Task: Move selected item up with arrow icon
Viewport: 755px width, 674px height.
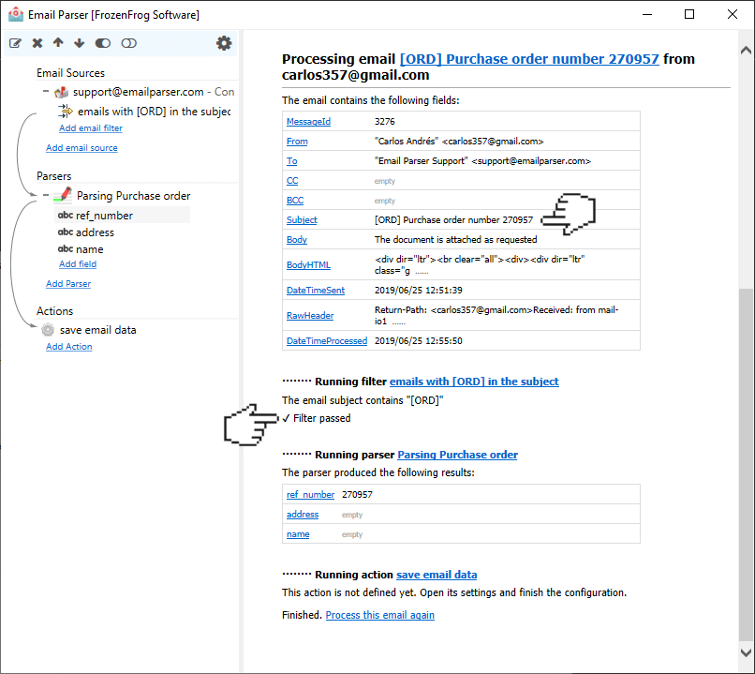Action: pos(58,43)
